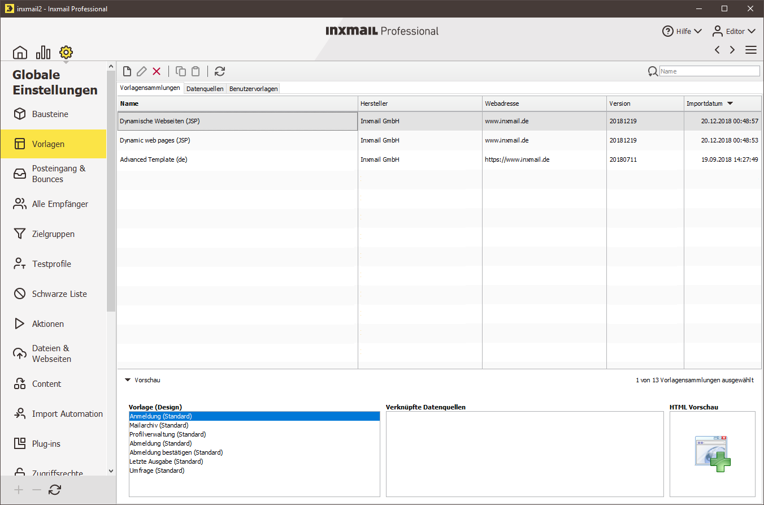This screenshot has width=764, height=505.
Task: Click the Verknüpfte Datenquellen list box
Action: [525, 454]
